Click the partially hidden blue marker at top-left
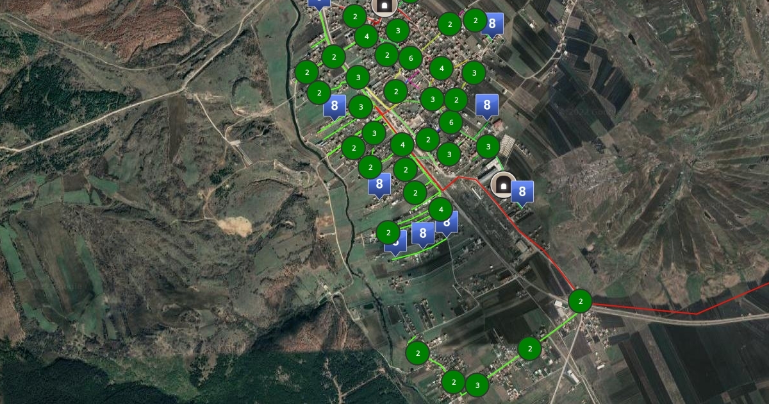Viewport: 769px width, 404px height. [x=319, y=3]
